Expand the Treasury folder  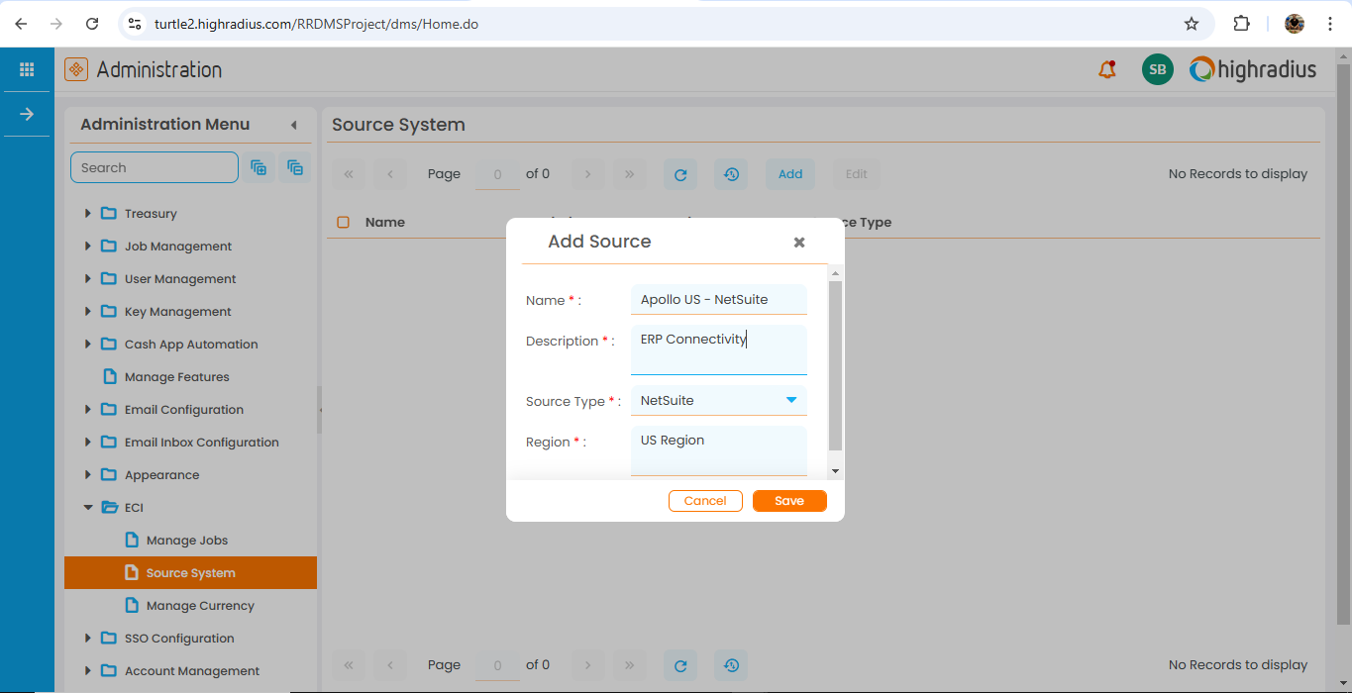click(87, 214)
